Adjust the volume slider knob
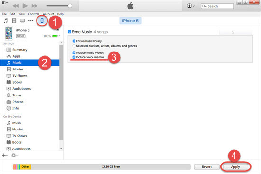261x174 pixels. [x=70, y=6]
